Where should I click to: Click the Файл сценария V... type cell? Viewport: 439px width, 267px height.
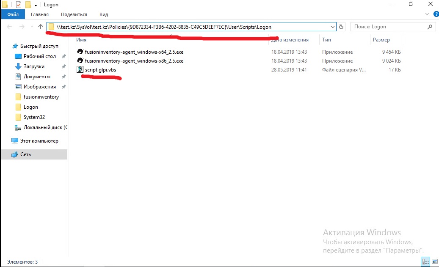click(344, 70)
